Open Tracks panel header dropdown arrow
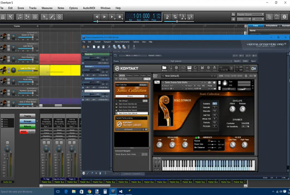Viewport: 290px width, 195px height. click(38, 26)
